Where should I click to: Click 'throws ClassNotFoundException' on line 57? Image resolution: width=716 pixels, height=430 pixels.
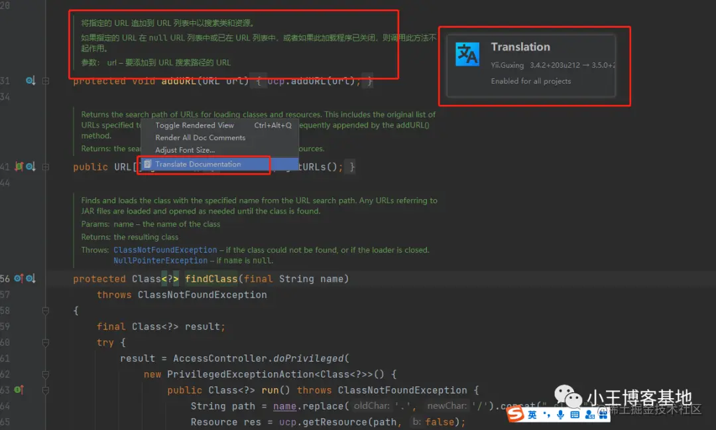point(182,295)
